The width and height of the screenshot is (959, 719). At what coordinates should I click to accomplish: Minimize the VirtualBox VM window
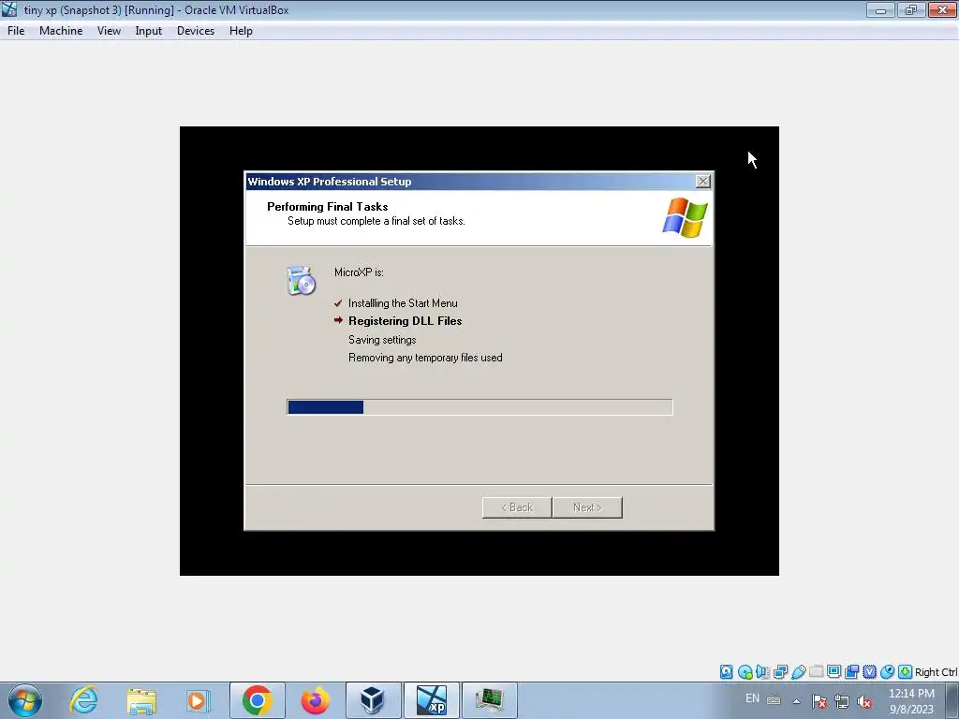coord(880,9)
